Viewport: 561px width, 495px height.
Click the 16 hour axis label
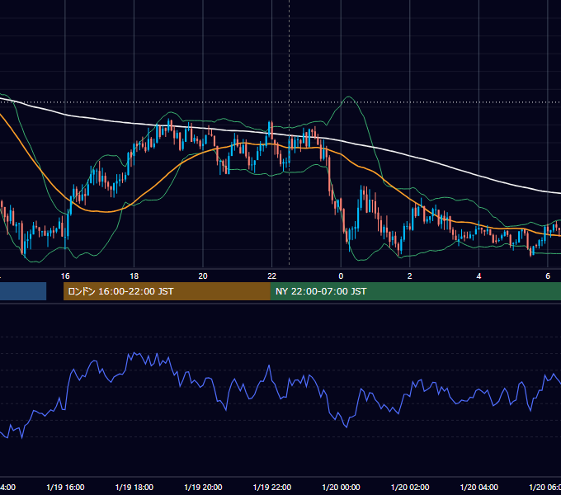tap(65, 276)
